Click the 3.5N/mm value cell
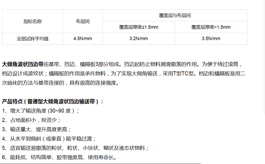Image resolution: width=265 pixels, height=164 pixels. [x=211, y=39]
